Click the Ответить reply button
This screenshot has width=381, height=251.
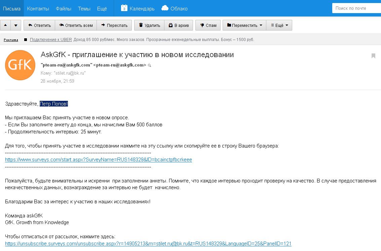(39, 25)
